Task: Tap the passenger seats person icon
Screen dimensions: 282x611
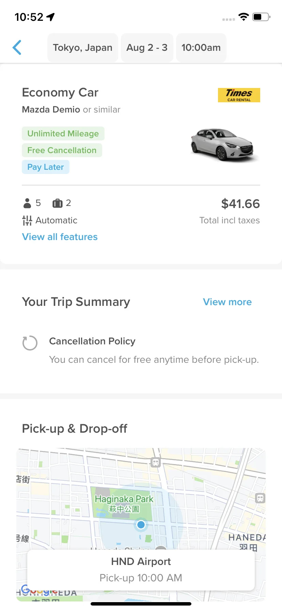Action: (x=27, y=203)
